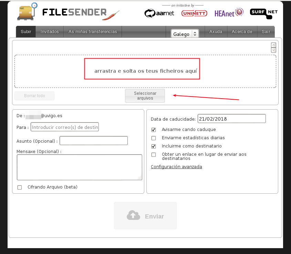Viewport: 291px width, 254px height.
Task: Open the Axuda help page
Action: (x=216, y=32)
